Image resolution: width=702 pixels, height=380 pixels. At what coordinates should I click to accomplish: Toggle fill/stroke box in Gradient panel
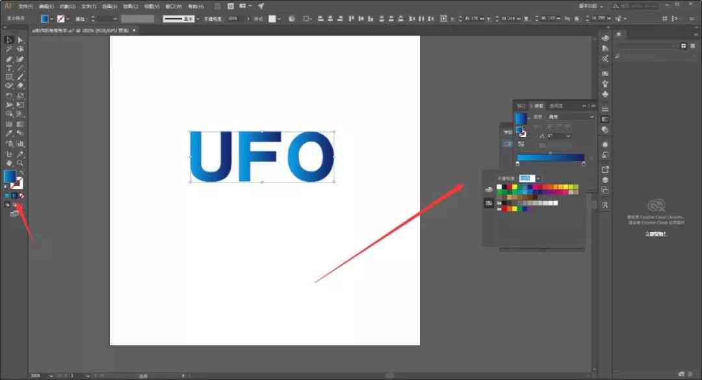(521, 132)
